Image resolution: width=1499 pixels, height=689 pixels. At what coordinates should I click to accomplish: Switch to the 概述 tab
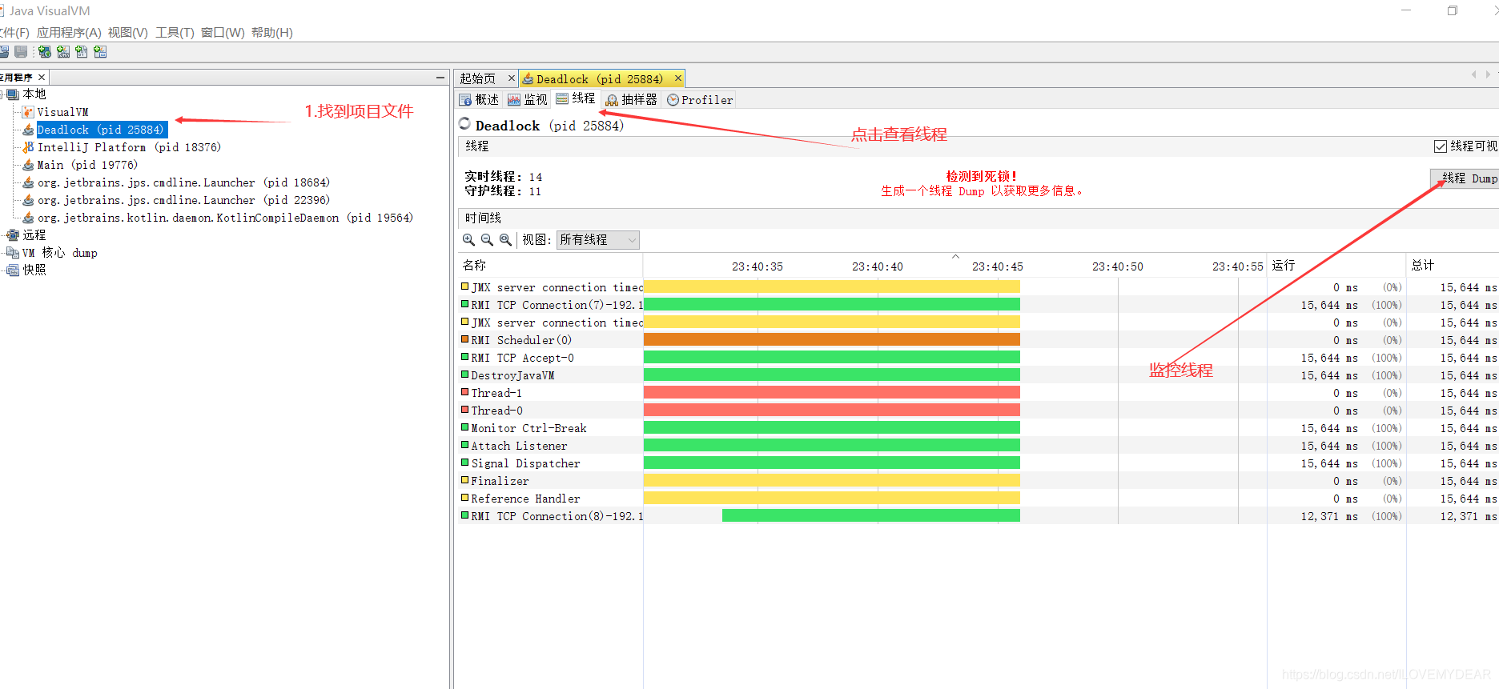479,100
